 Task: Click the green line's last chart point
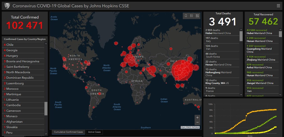[x=276, y=117]
